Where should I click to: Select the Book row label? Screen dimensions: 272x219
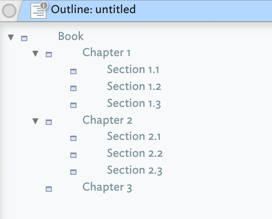pyautogui.click(x=71, y=36)
